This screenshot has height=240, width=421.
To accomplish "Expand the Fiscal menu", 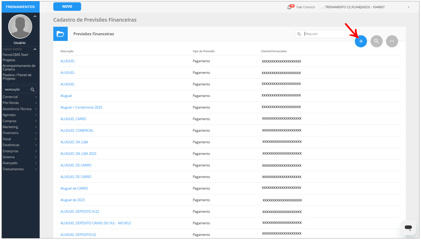I will pyautogui.click(x=20, y=139).
